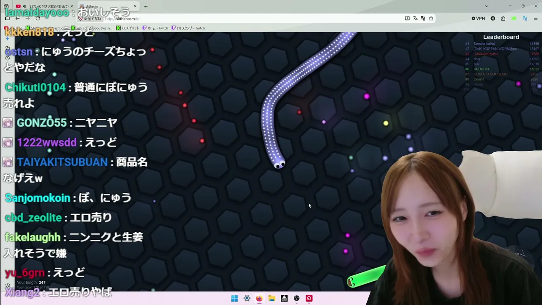
Task: Click leaderboard entry BUDDHIST
Action: (x=482, y=69)
